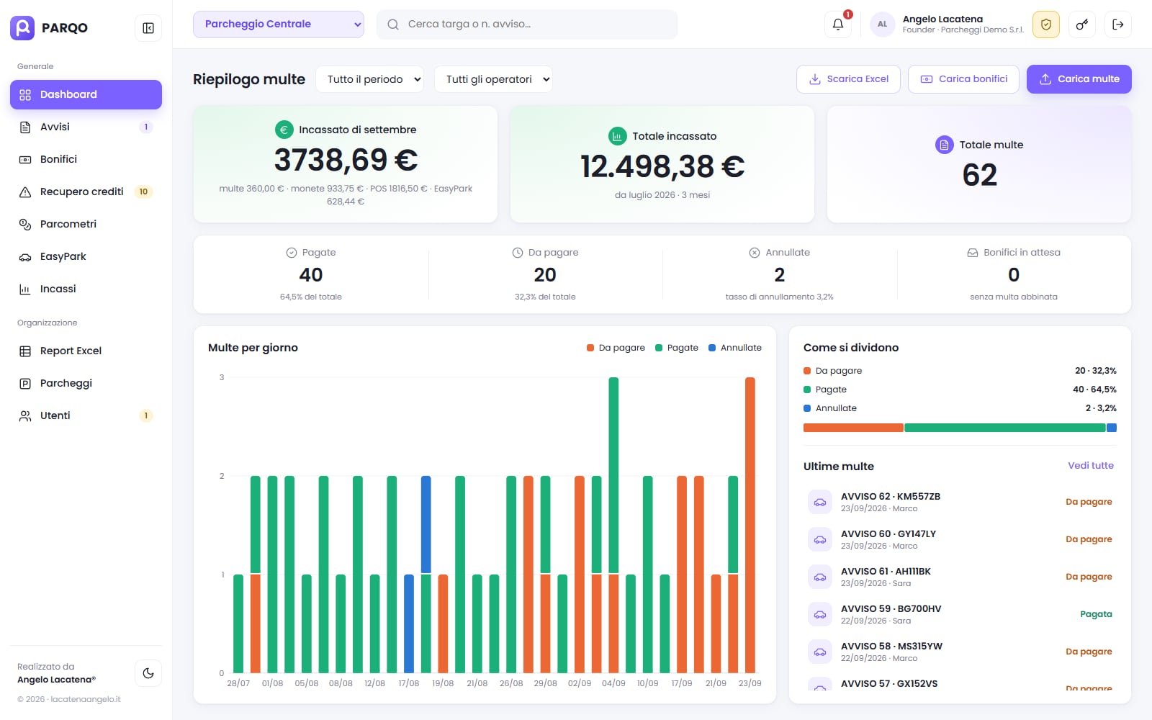
Task: Toggle Pagate in the chart legend
Action: pyautogui.click(x=677, y=348)
